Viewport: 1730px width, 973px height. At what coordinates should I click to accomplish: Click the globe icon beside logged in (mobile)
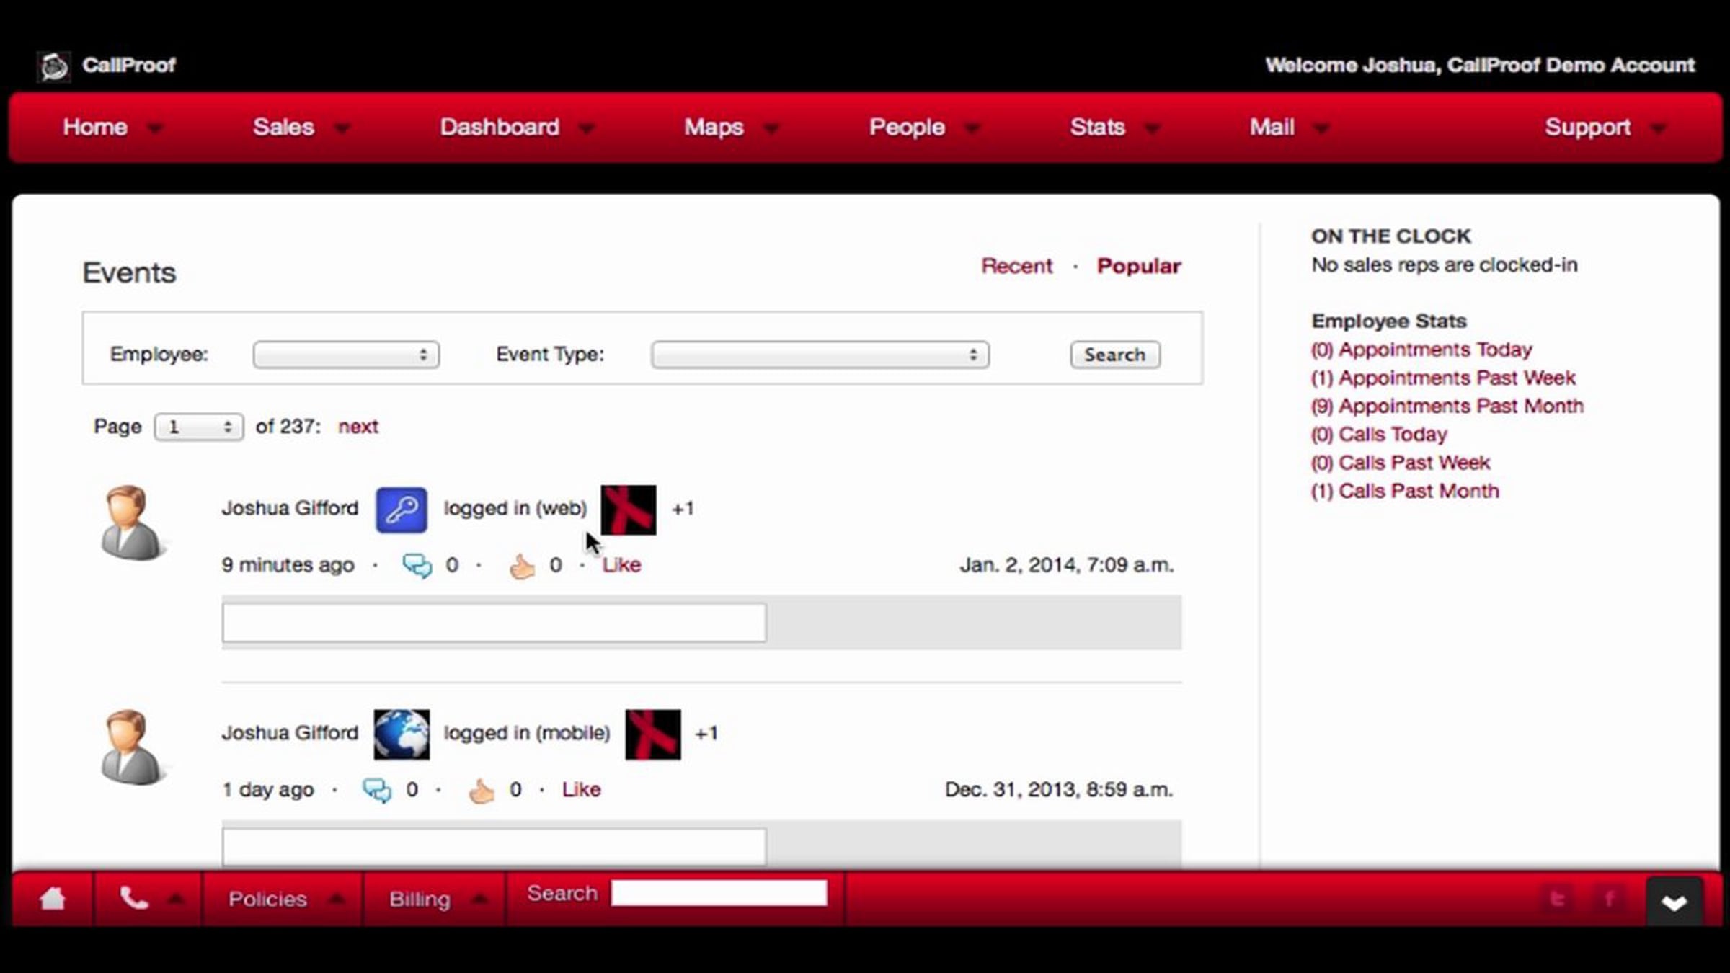coord(402,734)
